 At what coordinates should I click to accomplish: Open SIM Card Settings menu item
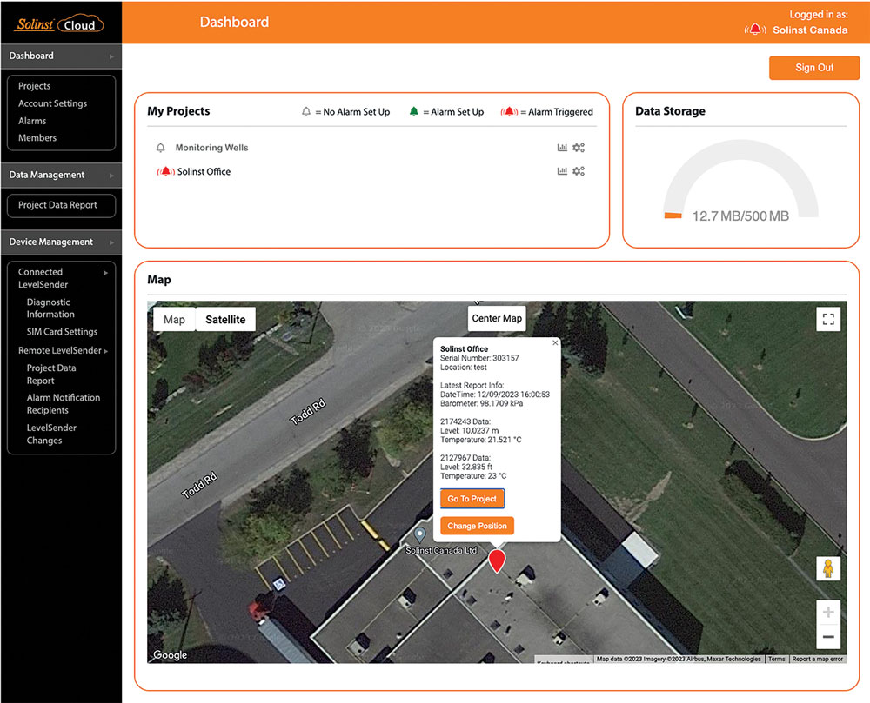(x=62, y=332)
